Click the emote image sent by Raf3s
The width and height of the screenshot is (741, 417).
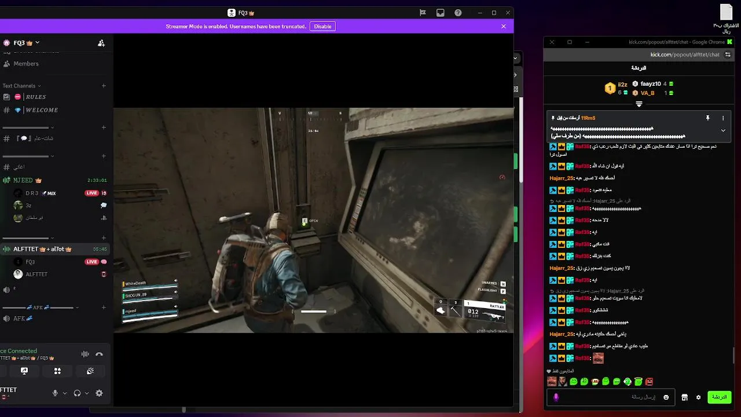[x=598, y=359]
